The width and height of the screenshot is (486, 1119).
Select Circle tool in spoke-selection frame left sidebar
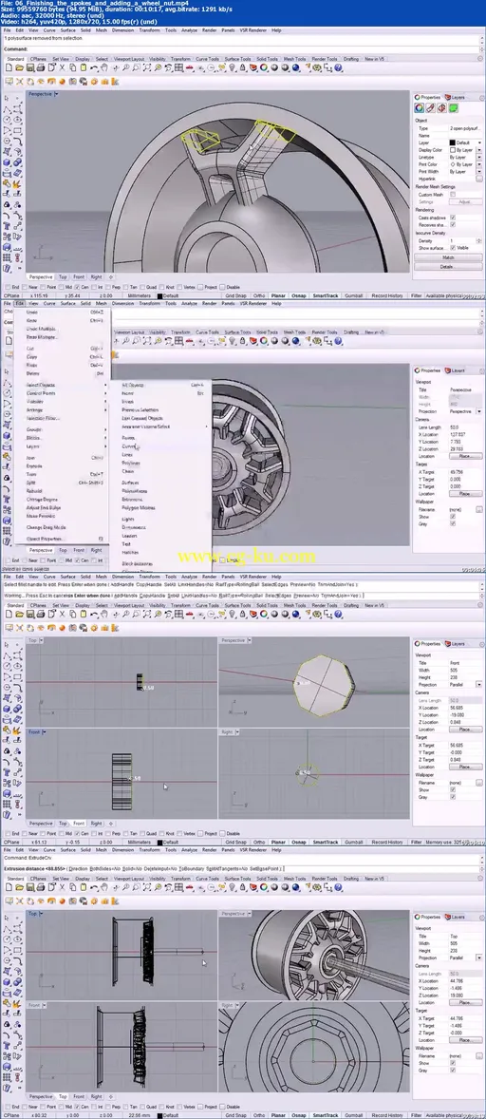click(7, 119)
